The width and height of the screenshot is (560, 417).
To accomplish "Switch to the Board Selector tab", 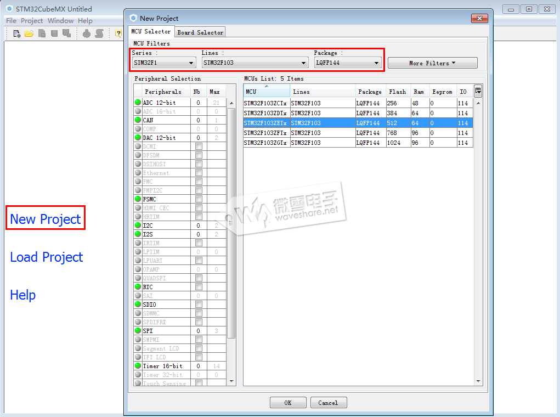I will pos(200,32).
